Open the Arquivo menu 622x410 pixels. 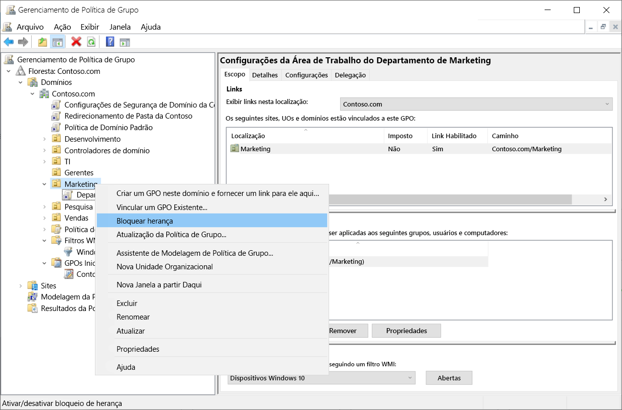pyautogui.click(x=30, y=27)
